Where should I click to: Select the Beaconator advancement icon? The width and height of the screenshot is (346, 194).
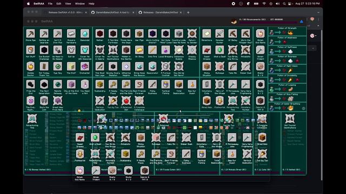(x=152, y=66)
